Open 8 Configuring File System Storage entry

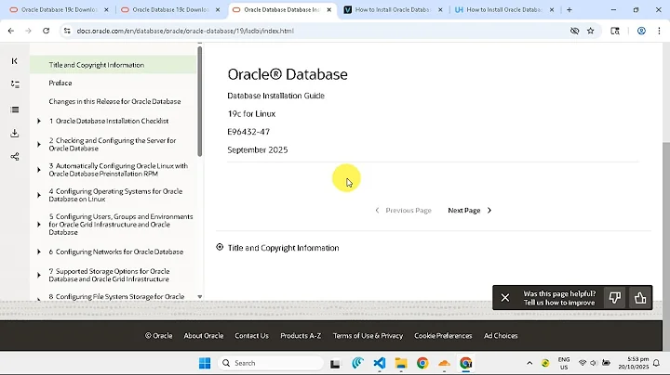coord(116,297)
